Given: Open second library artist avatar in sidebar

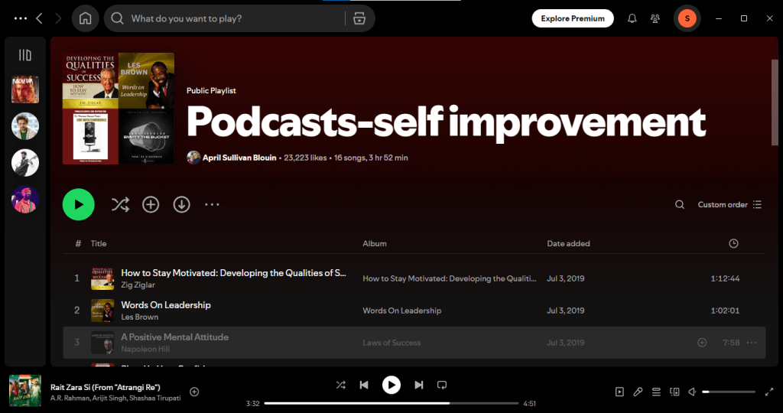Looking at the screenshot, I should (x=25, y=126).
